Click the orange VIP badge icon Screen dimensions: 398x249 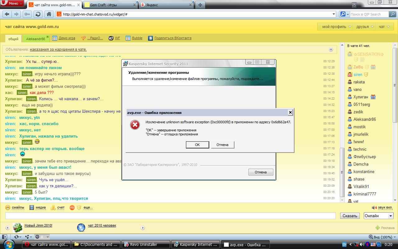[72, 208]
